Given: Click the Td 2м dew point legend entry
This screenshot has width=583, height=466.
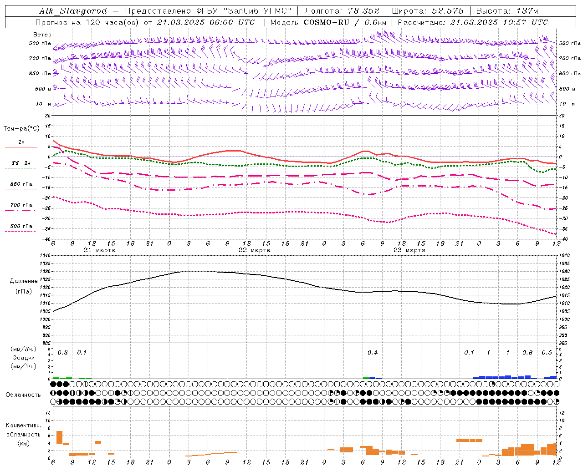Looking at the screenshot, I should point(21,163).
